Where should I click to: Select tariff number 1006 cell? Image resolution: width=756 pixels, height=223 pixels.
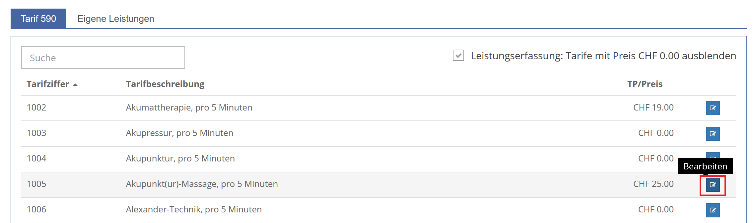(36, 209)
